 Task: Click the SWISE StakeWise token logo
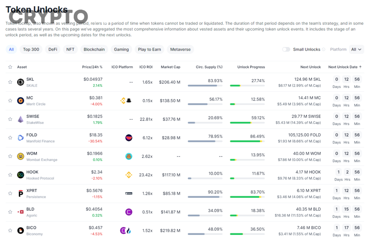click(x=21, y=119)
